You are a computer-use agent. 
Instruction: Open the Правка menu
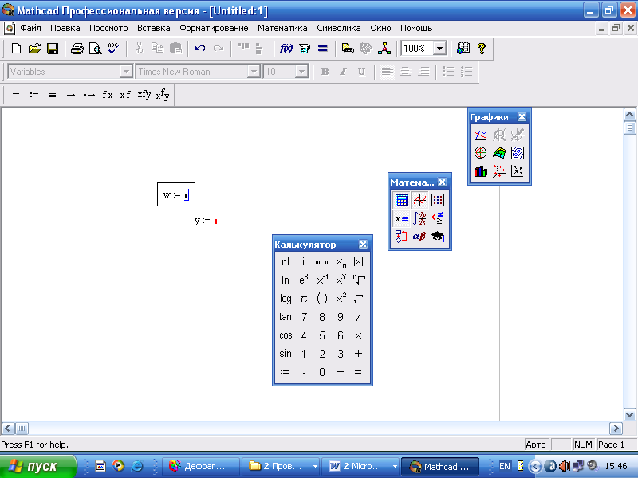click(x=65, y=28)
